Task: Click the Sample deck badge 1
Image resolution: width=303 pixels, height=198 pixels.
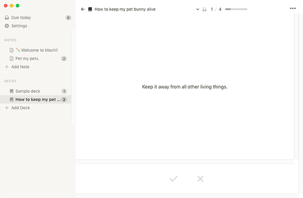Action: [x=64, y=91]
